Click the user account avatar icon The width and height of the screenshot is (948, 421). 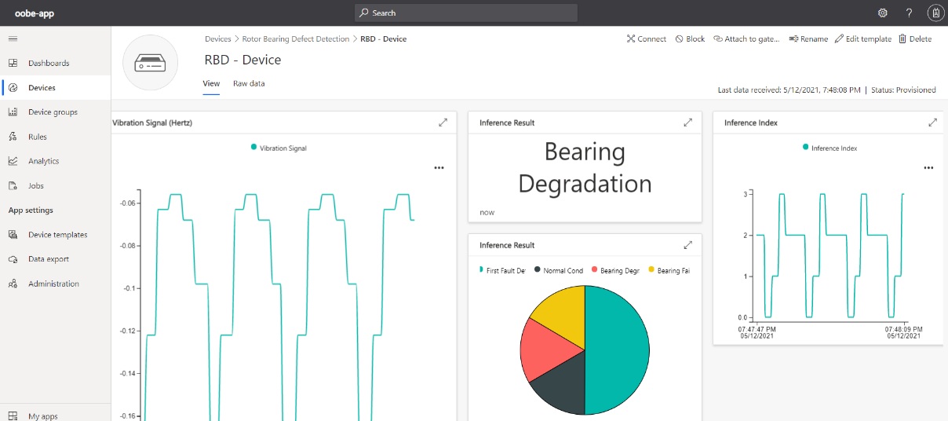[935, 13]
